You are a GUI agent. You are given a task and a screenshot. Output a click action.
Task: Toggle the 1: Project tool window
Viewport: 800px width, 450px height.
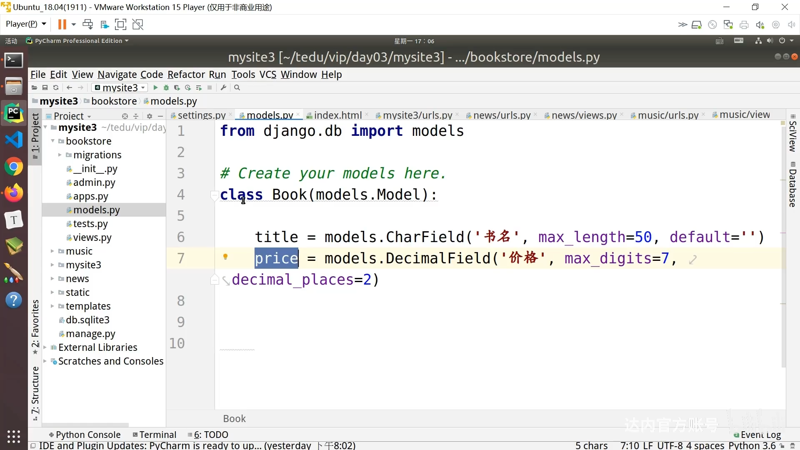(35, 135)
